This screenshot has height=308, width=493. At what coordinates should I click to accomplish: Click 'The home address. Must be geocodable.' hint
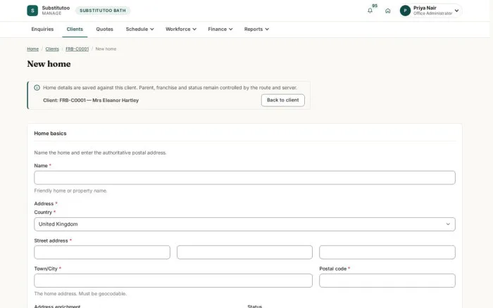[x=80, y=294]
